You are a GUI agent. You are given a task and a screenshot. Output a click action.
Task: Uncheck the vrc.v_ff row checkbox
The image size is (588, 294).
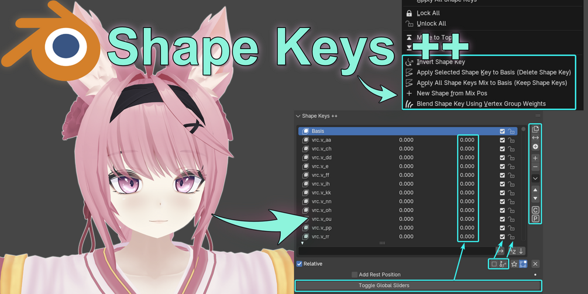[502, 175]
